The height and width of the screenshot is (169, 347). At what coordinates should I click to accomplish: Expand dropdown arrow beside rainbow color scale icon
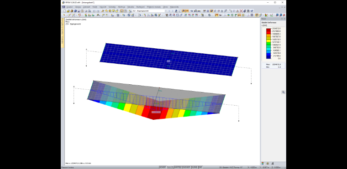click(x=269, y=15)
